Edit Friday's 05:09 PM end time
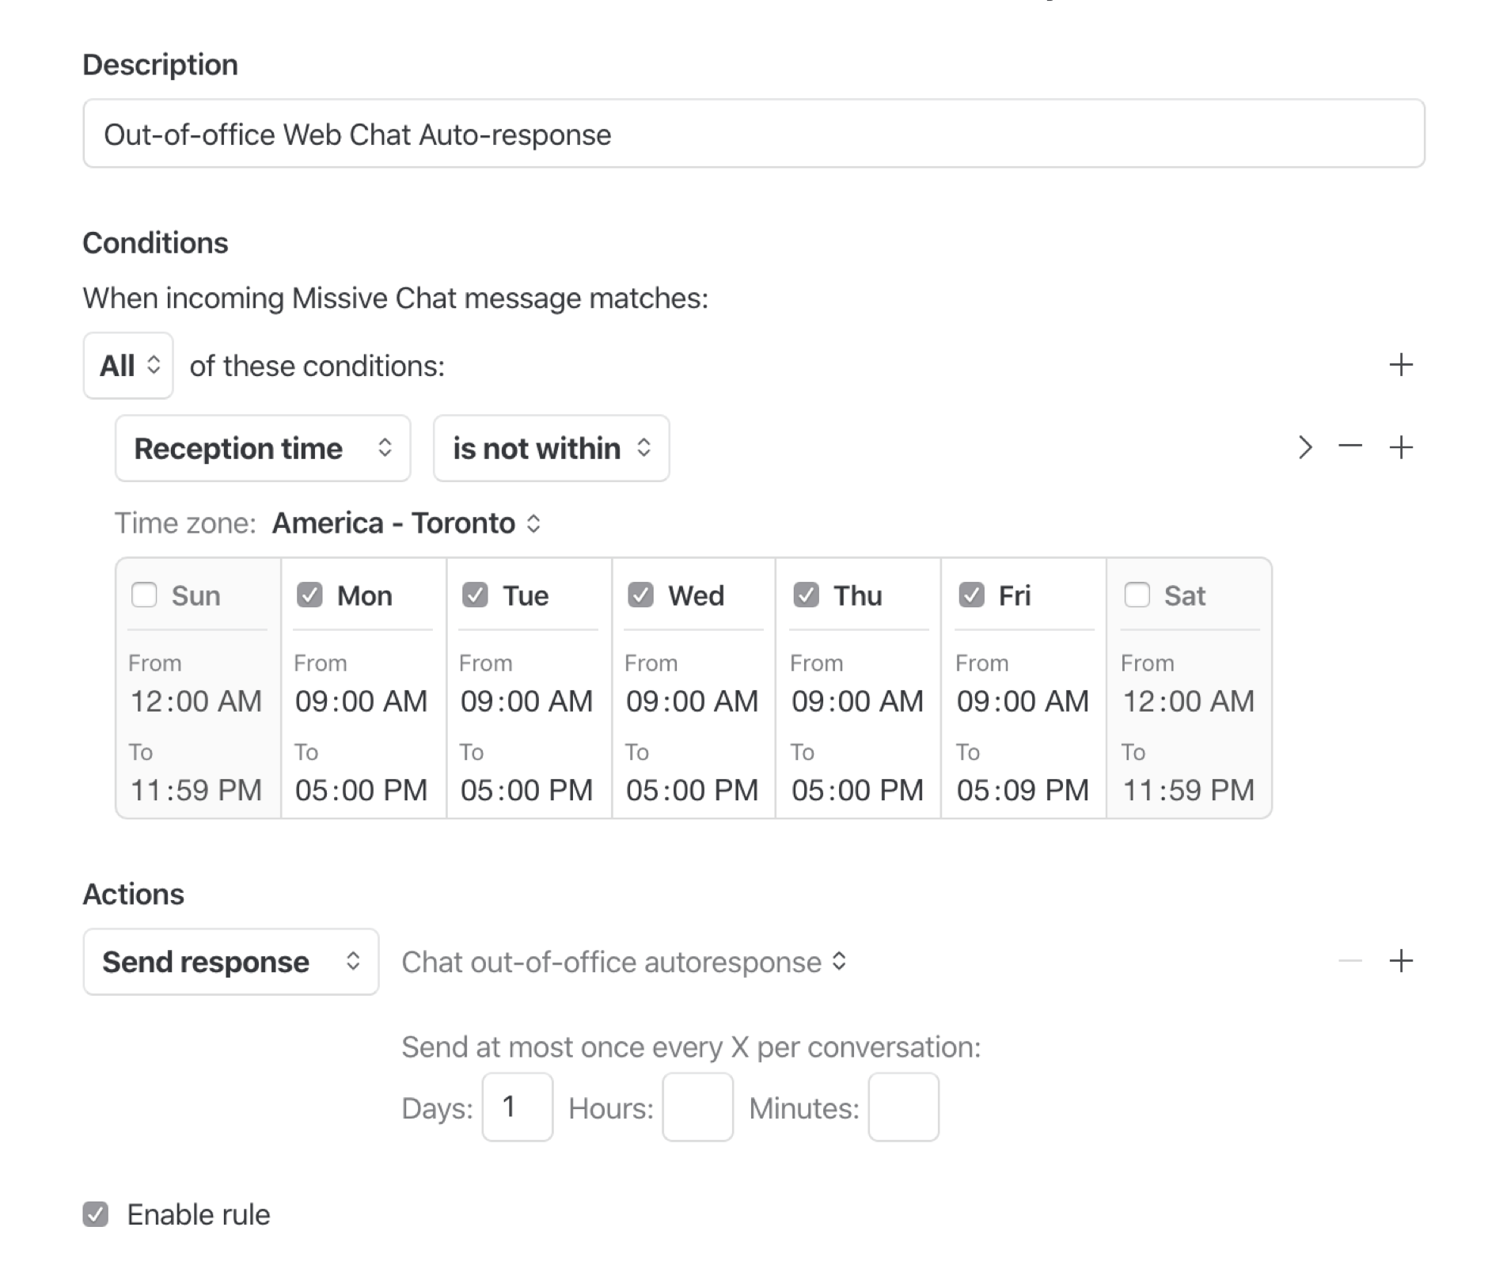Image resolution: width=1507 pixels, height=1280 pixels. click(1023, 789)
